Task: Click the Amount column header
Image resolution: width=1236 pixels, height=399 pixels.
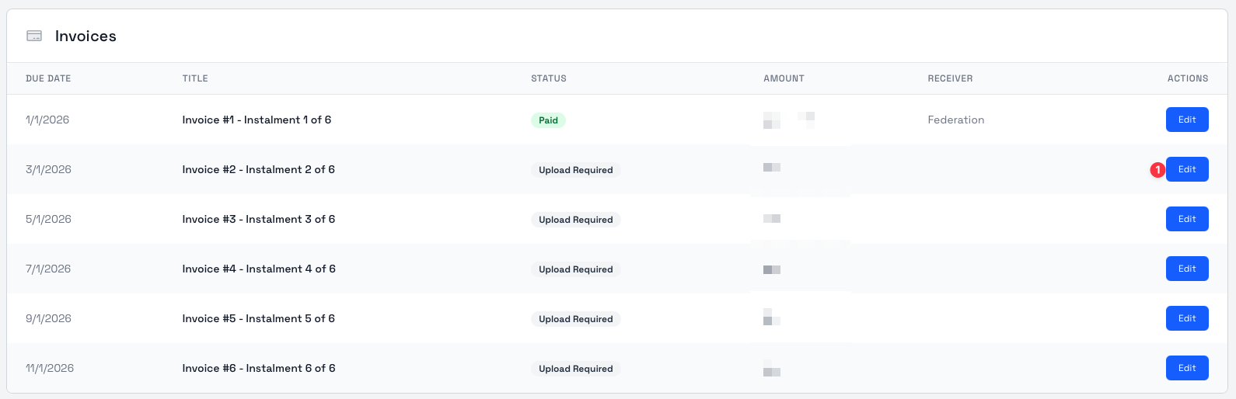Action: point(784,78)
